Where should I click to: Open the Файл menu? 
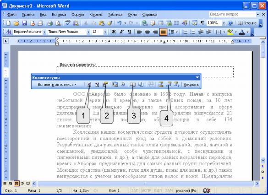12,15
